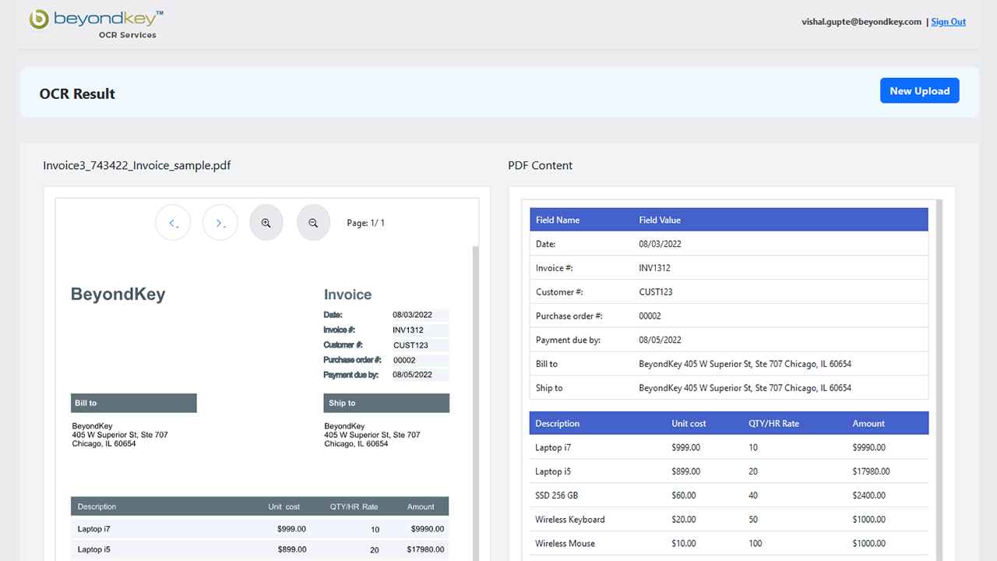Viewport: 997px width, 561px height.
Task: Select vishal.gupte@beyondkey.com email text
Action: pyautogui.click(x=861, y=22)
